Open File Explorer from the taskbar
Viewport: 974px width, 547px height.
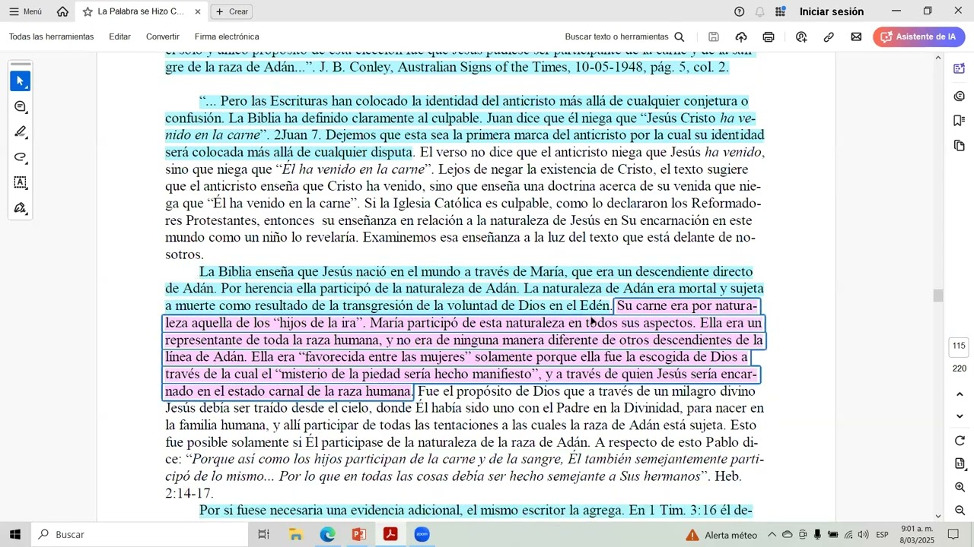tap(296, 535)
